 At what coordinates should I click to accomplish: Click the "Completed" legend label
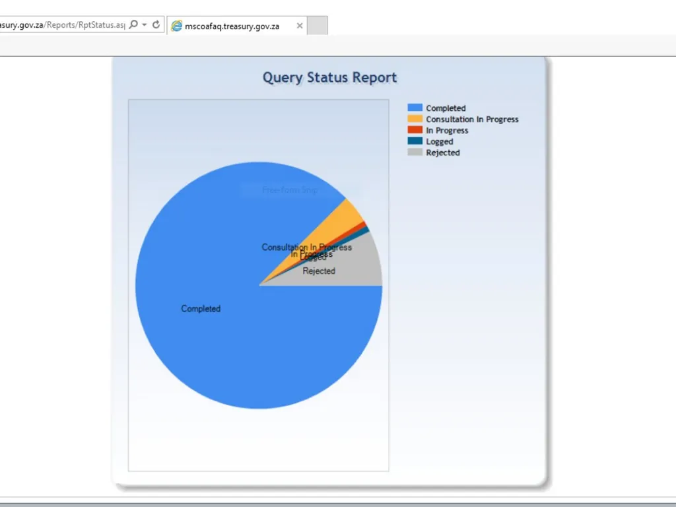click(x=446, y=108)
